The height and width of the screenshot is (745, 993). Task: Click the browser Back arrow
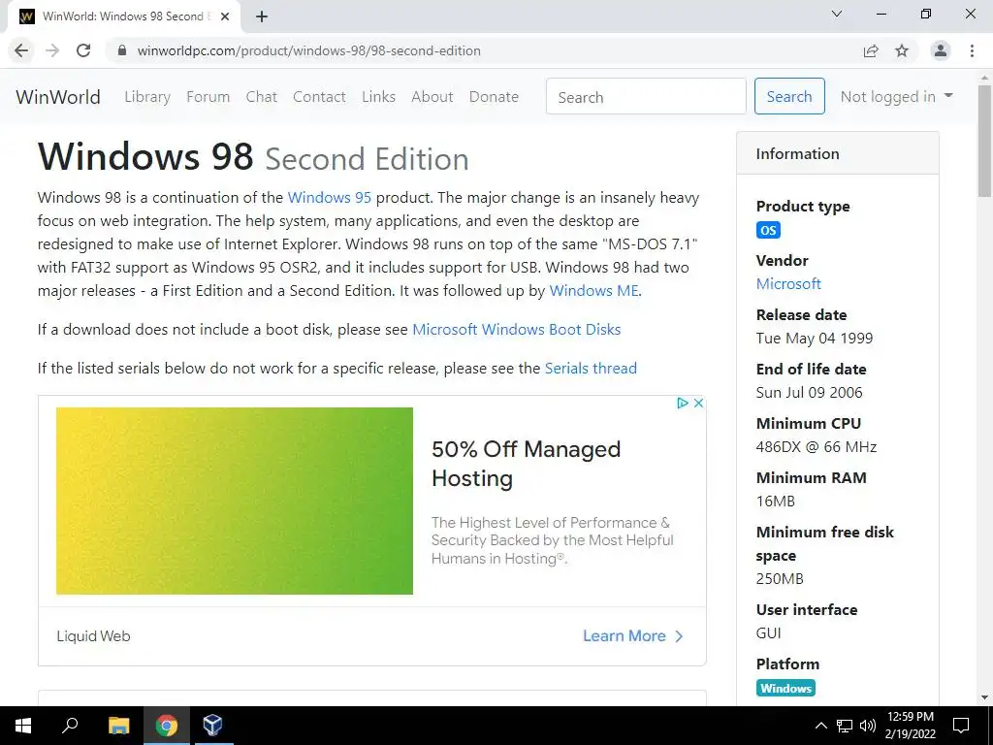click(x=21, y=50)
